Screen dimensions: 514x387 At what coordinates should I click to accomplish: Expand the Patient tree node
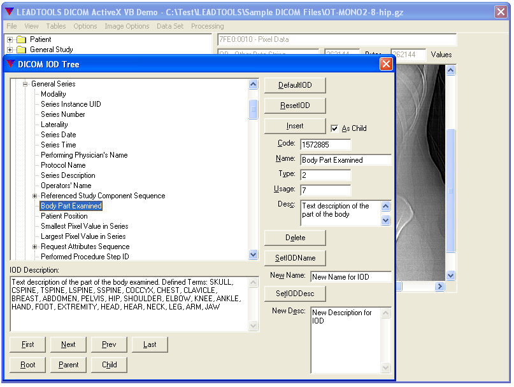click(x=10, y=39)
